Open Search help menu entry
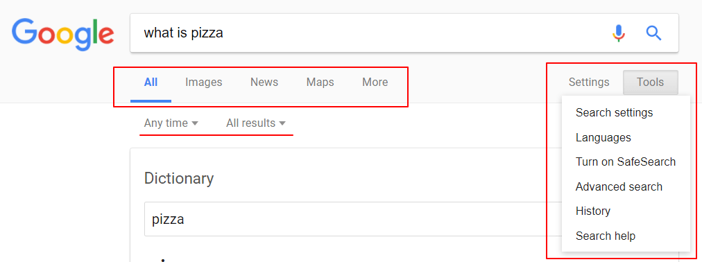 click(x=626, y=236)
